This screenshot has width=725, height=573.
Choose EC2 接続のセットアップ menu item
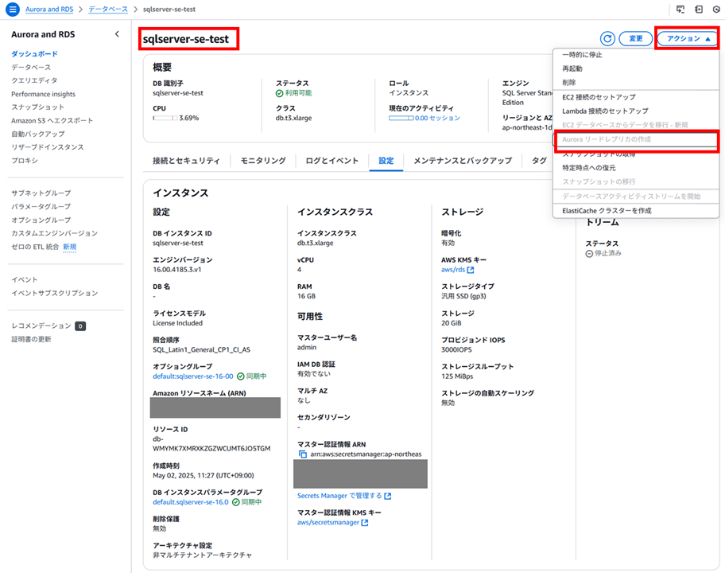click(x=636, y=97)
